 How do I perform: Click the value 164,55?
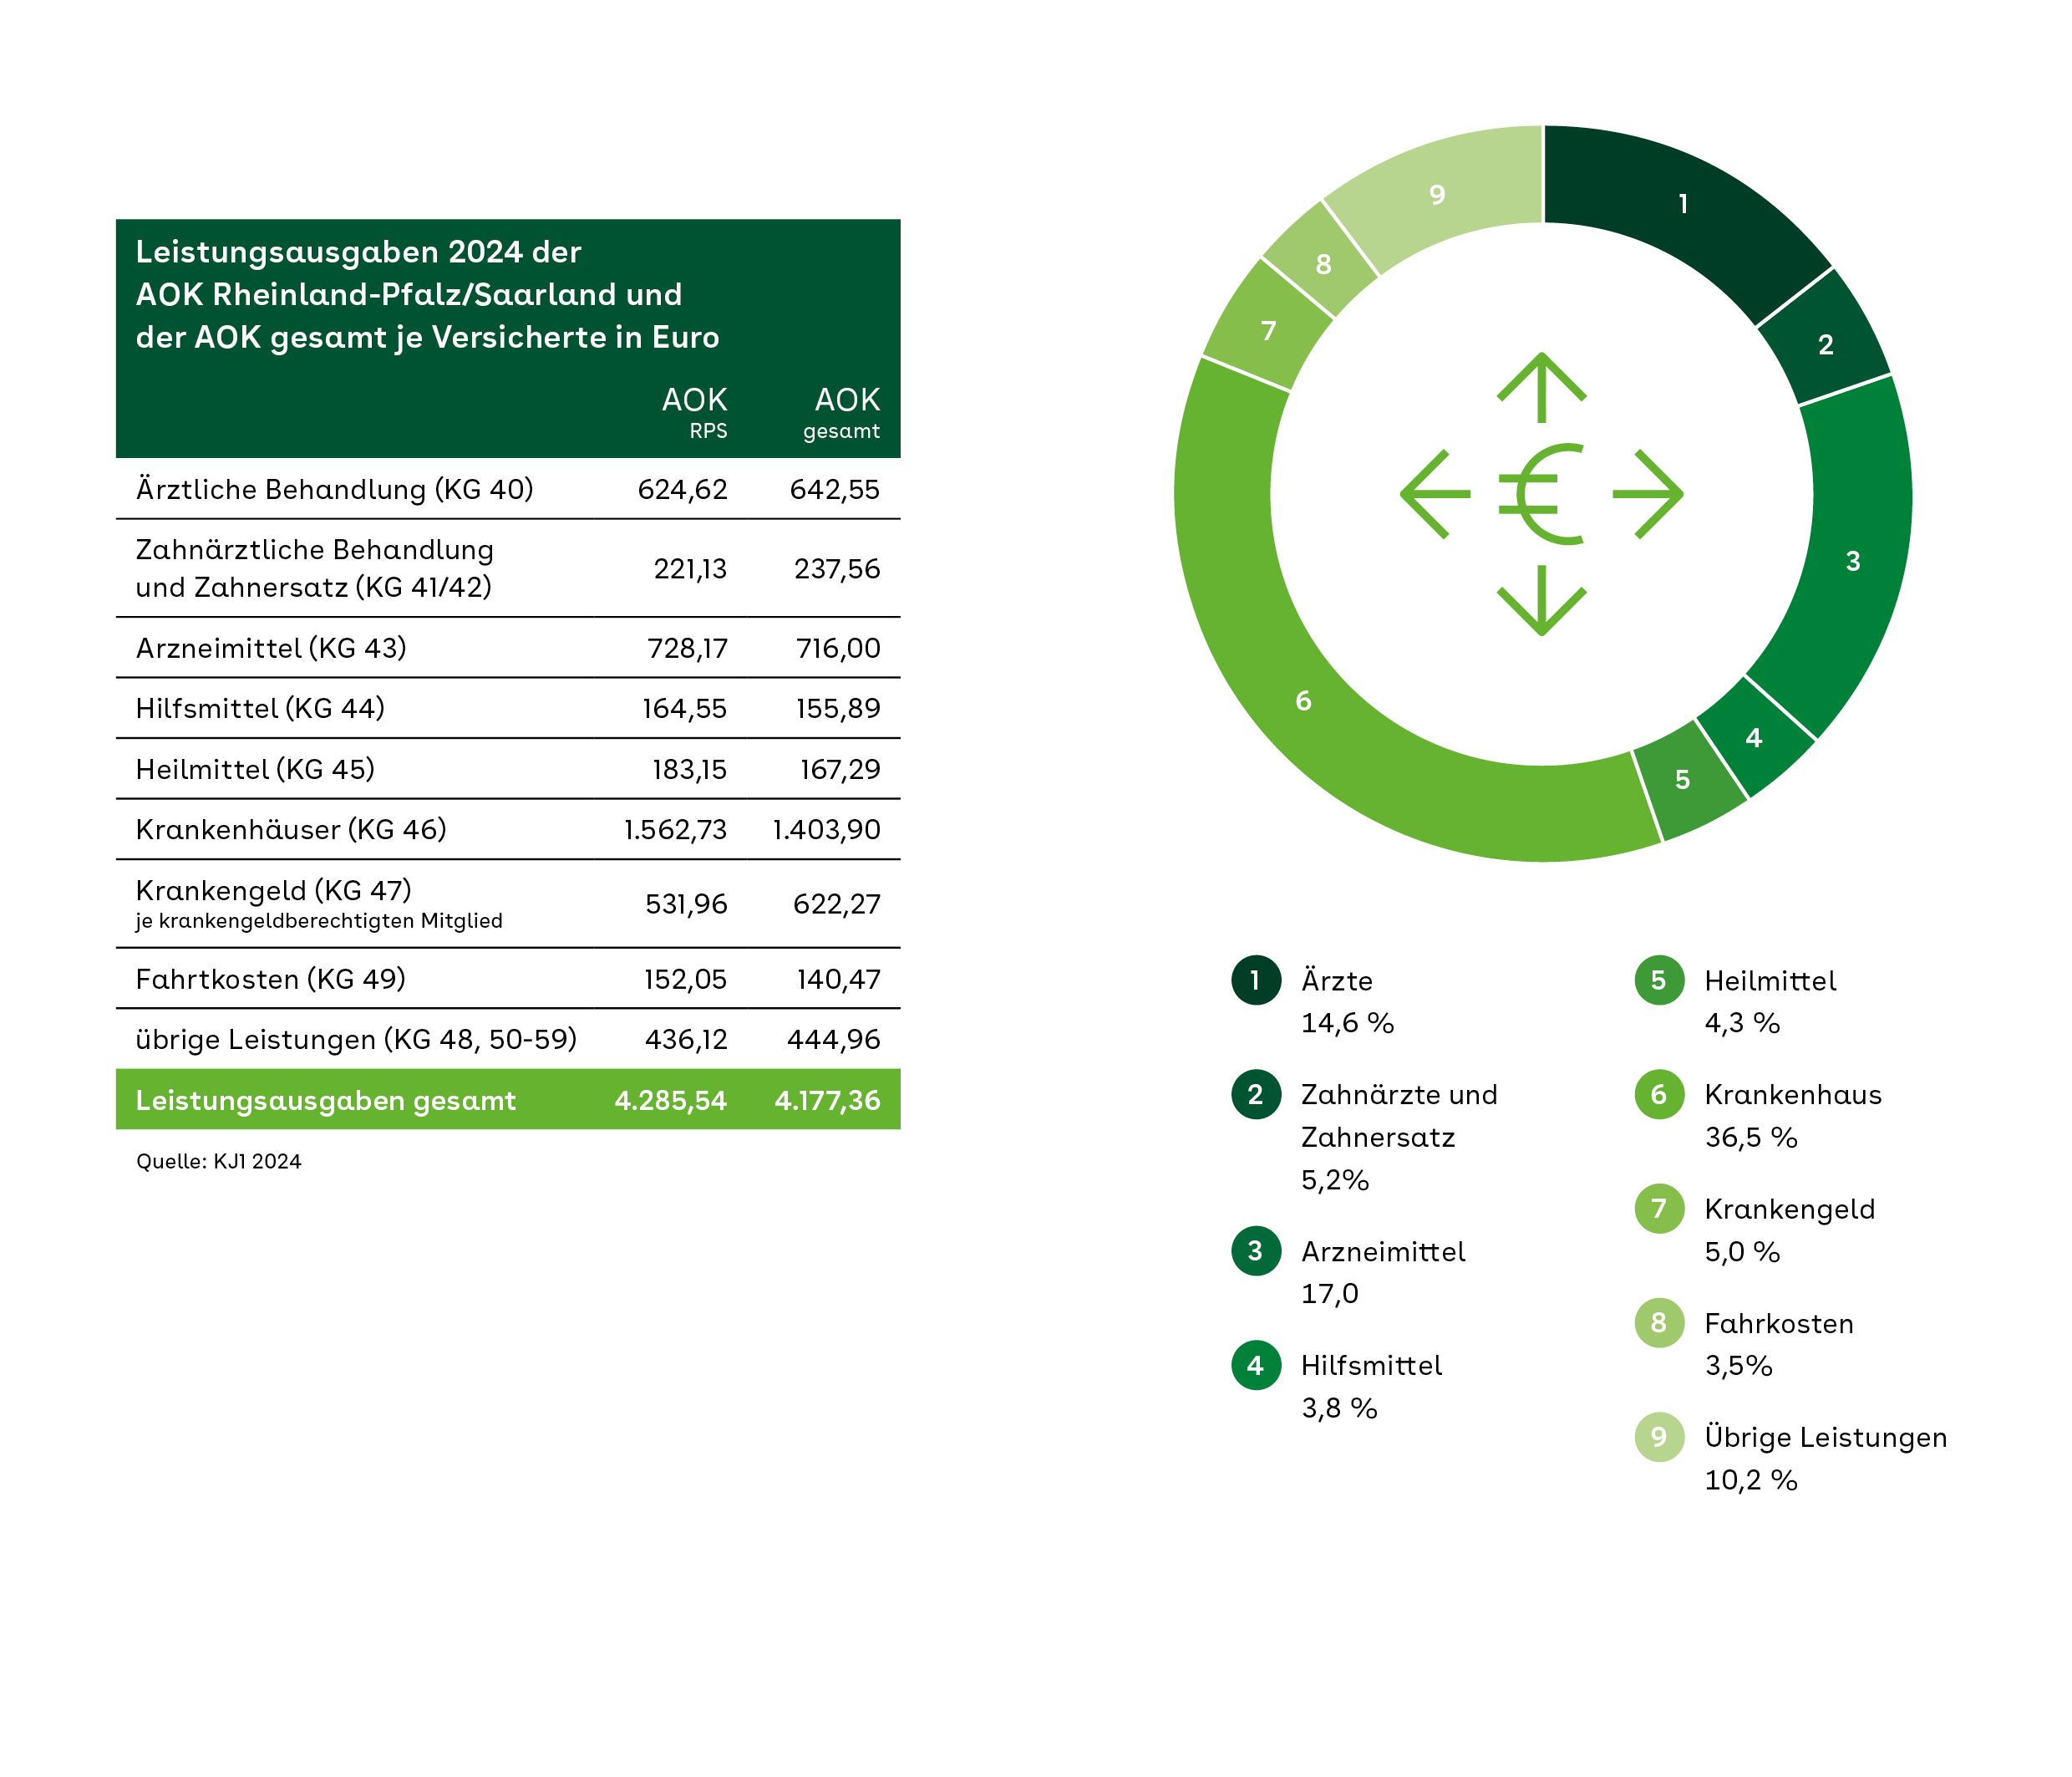click(684, 709)
